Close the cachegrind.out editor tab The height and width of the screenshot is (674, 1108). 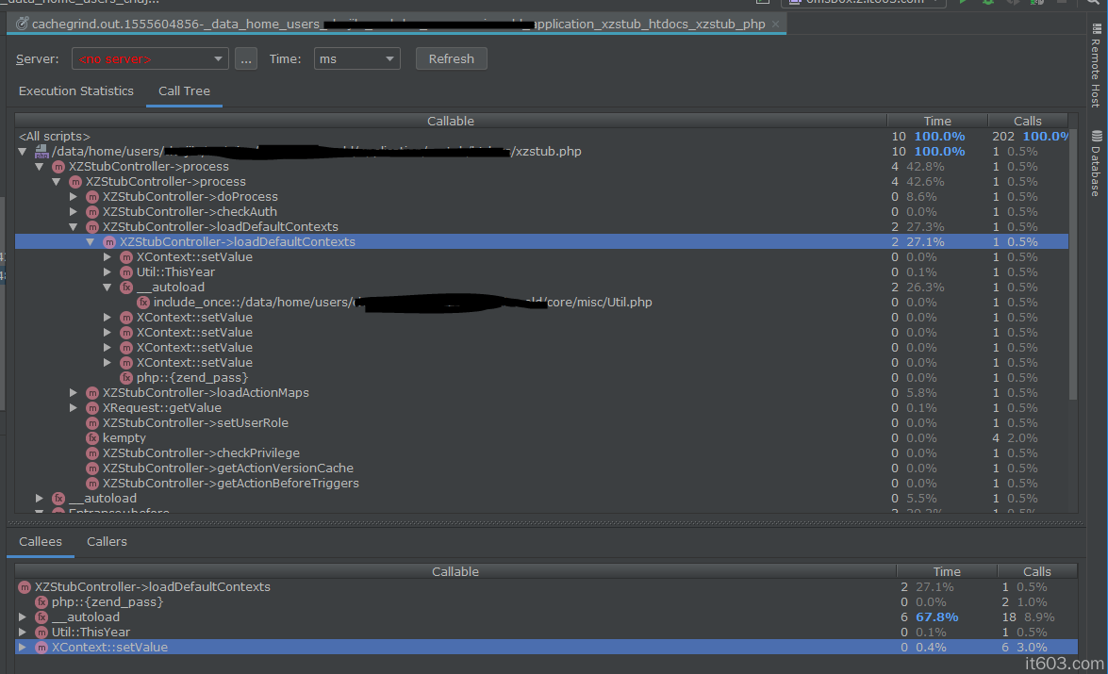pyautogui.click(x=775, y=24)
